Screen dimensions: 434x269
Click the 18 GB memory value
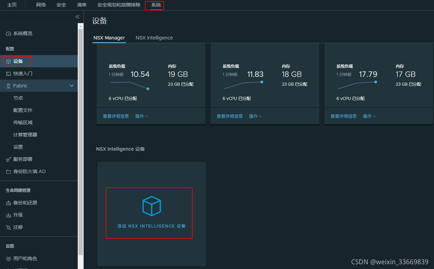pyautogui.click(x=292, y=74)
